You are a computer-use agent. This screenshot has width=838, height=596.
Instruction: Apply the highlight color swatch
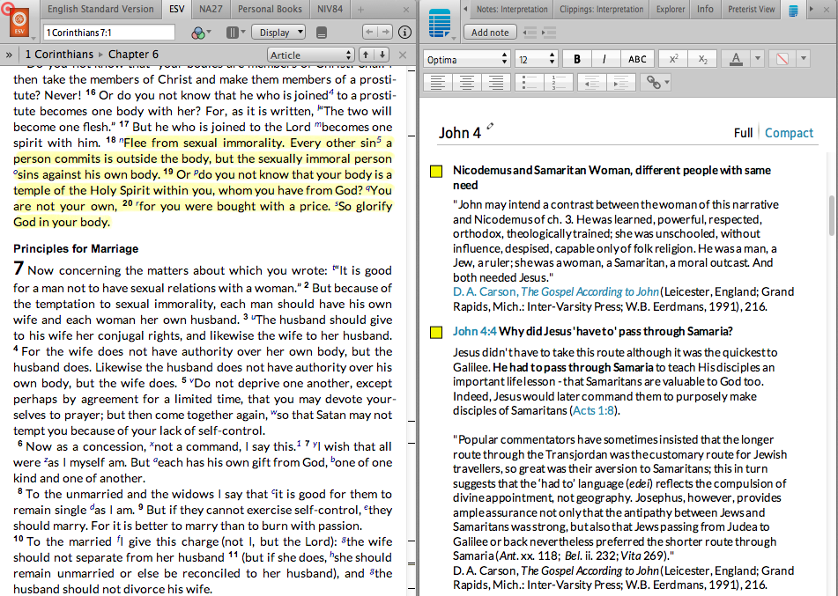[782, 59]
